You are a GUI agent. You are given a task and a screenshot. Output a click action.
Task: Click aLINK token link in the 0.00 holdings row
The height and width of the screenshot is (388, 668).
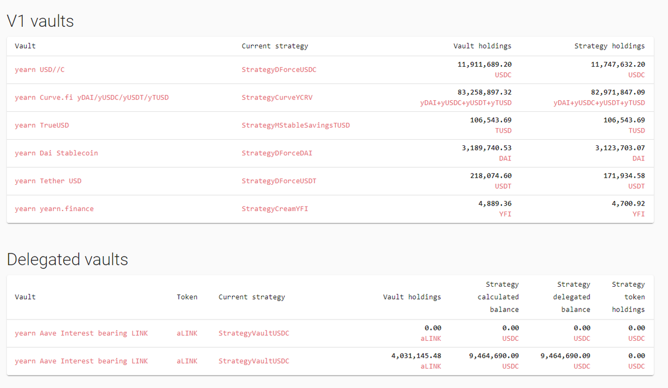187,333
